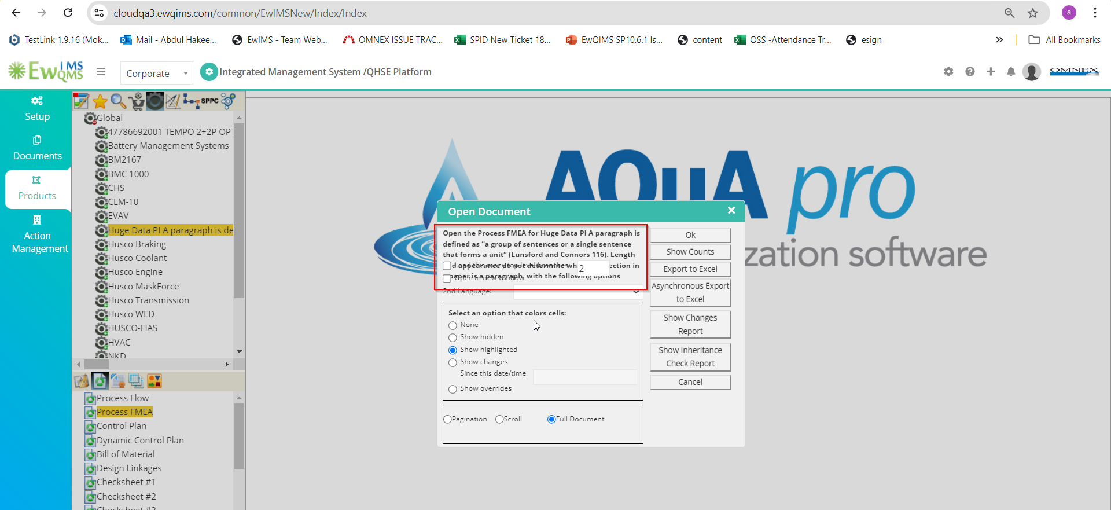The width and height of the screenshot is (1111, 510).
Task: Bookmark this page with the star icon
Action: pos(1033,13)
